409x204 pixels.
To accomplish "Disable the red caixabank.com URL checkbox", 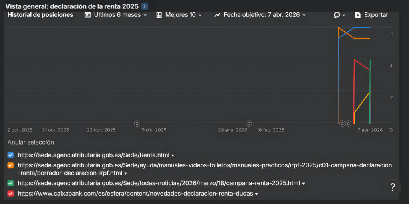I will coord(11,194).
